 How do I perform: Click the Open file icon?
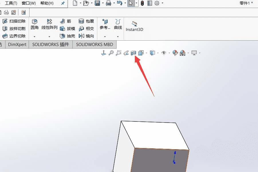click(86, 3)
